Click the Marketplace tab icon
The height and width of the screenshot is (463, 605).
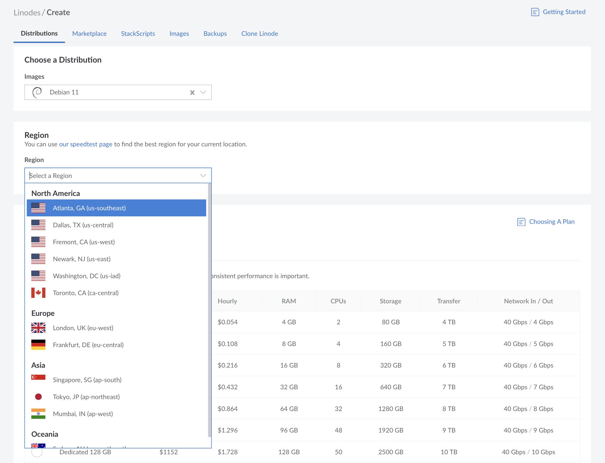point(89,34)
